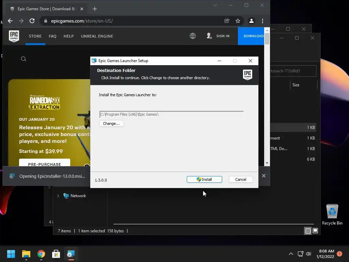The width and height of the screenshot is (349, 262).
Task: Close the Epic Games Store tab
Action: [82, 9]
